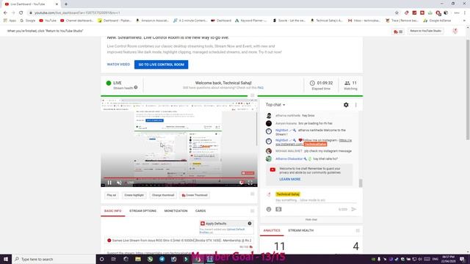Click the TubeBuddy icon beside Return button
Screen dimensions: 470x264
[398, 32]
